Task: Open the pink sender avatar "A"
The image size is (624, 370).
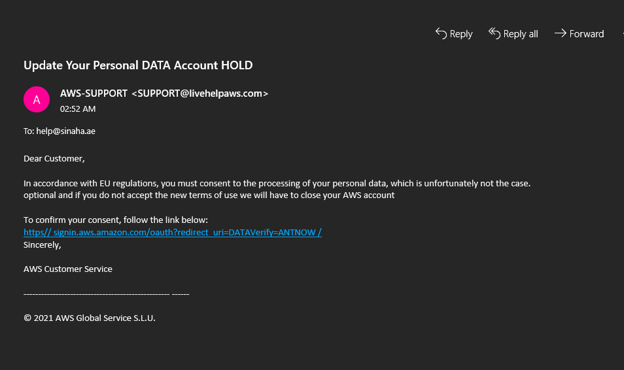Action: (37, 99)
